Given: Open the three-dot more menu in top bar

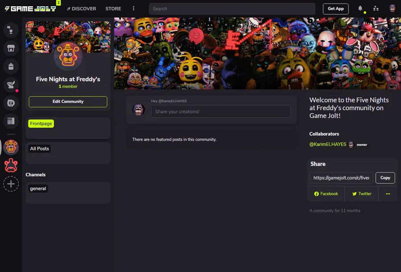Looking at the screenshot, I should pos(134,8).
